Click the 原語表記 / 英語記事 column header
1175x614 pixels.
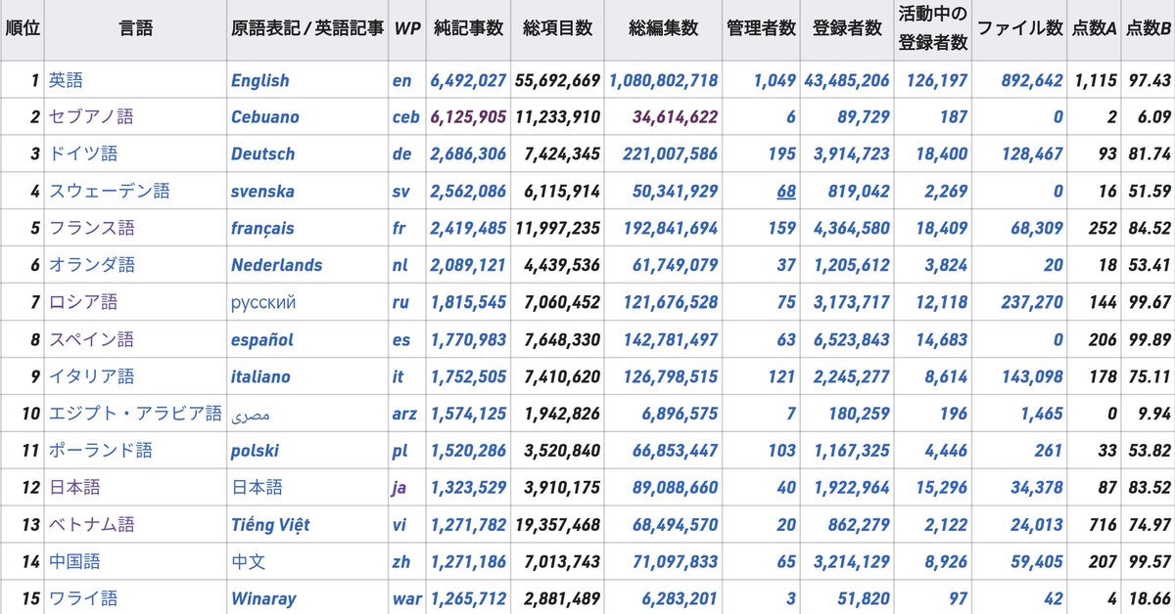[306, 28]
